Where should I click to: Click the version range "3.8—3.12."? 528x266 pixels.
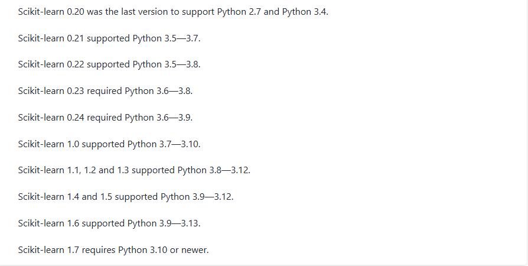[x=230, y=170]
